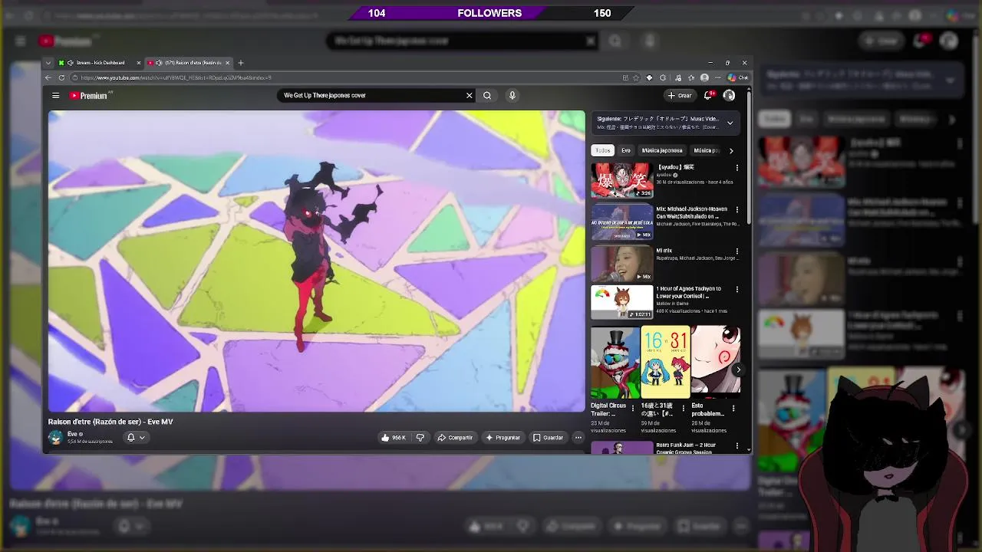This screenshot has height=552, width=982.
Task: Open Mix Michael Jackson Heaven Can Wait thumbnail
Action: (622, 222)
